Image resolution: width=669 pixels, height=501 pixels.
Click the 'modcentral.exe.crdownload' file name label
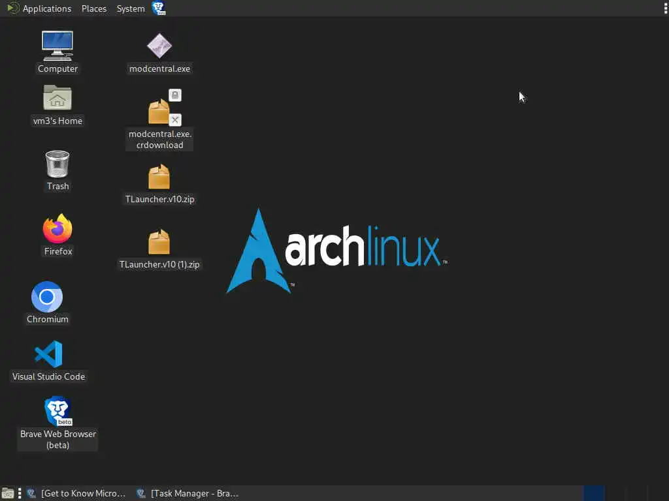click(159, 140)
